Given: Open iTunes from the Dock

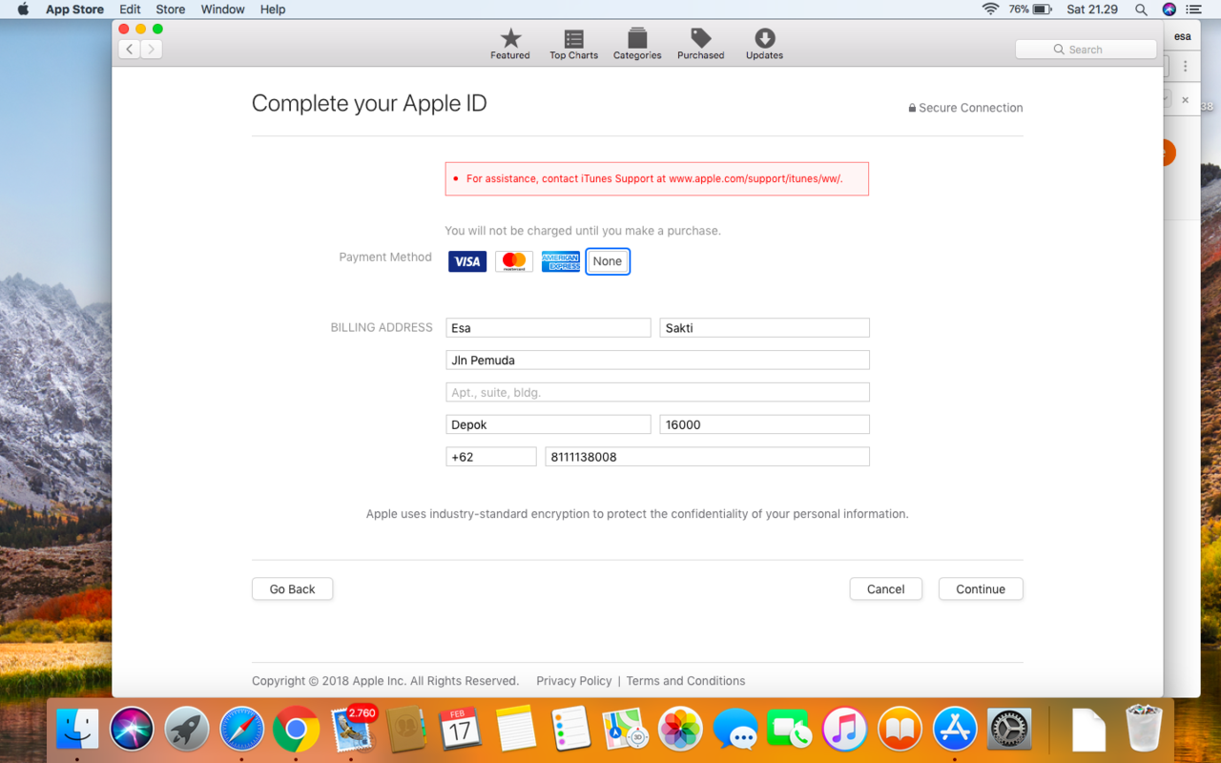Looking at the screenshot, I should click(x=845, y=730).
